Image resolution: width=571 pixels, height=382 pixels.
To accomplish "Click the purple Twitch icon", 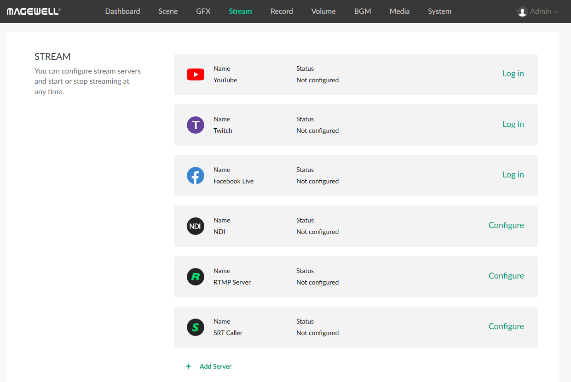I will [x=196, y=125].
